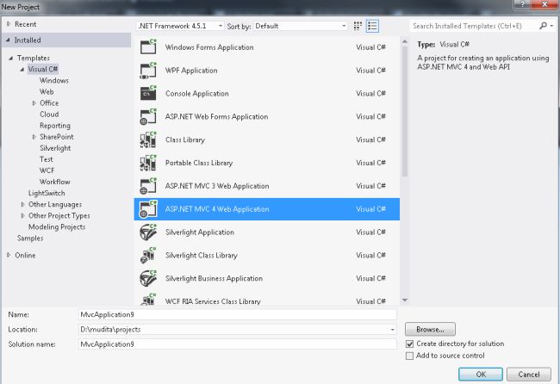Click the Windows Forms Application template icon
Screen dimensions: 560x384
(148, 46)
